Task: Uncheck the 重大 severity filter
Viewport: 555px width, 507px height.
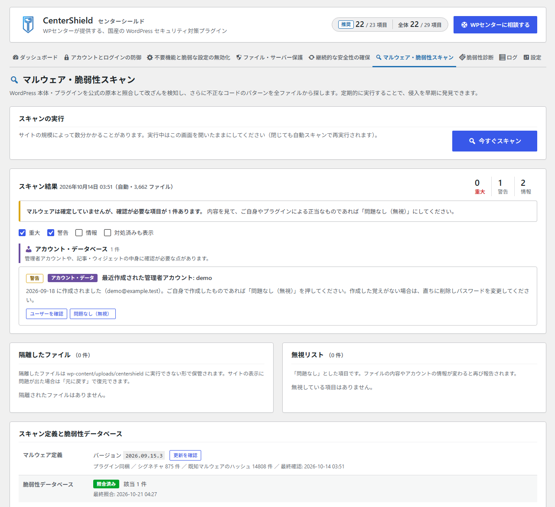Action: point(22,233)
